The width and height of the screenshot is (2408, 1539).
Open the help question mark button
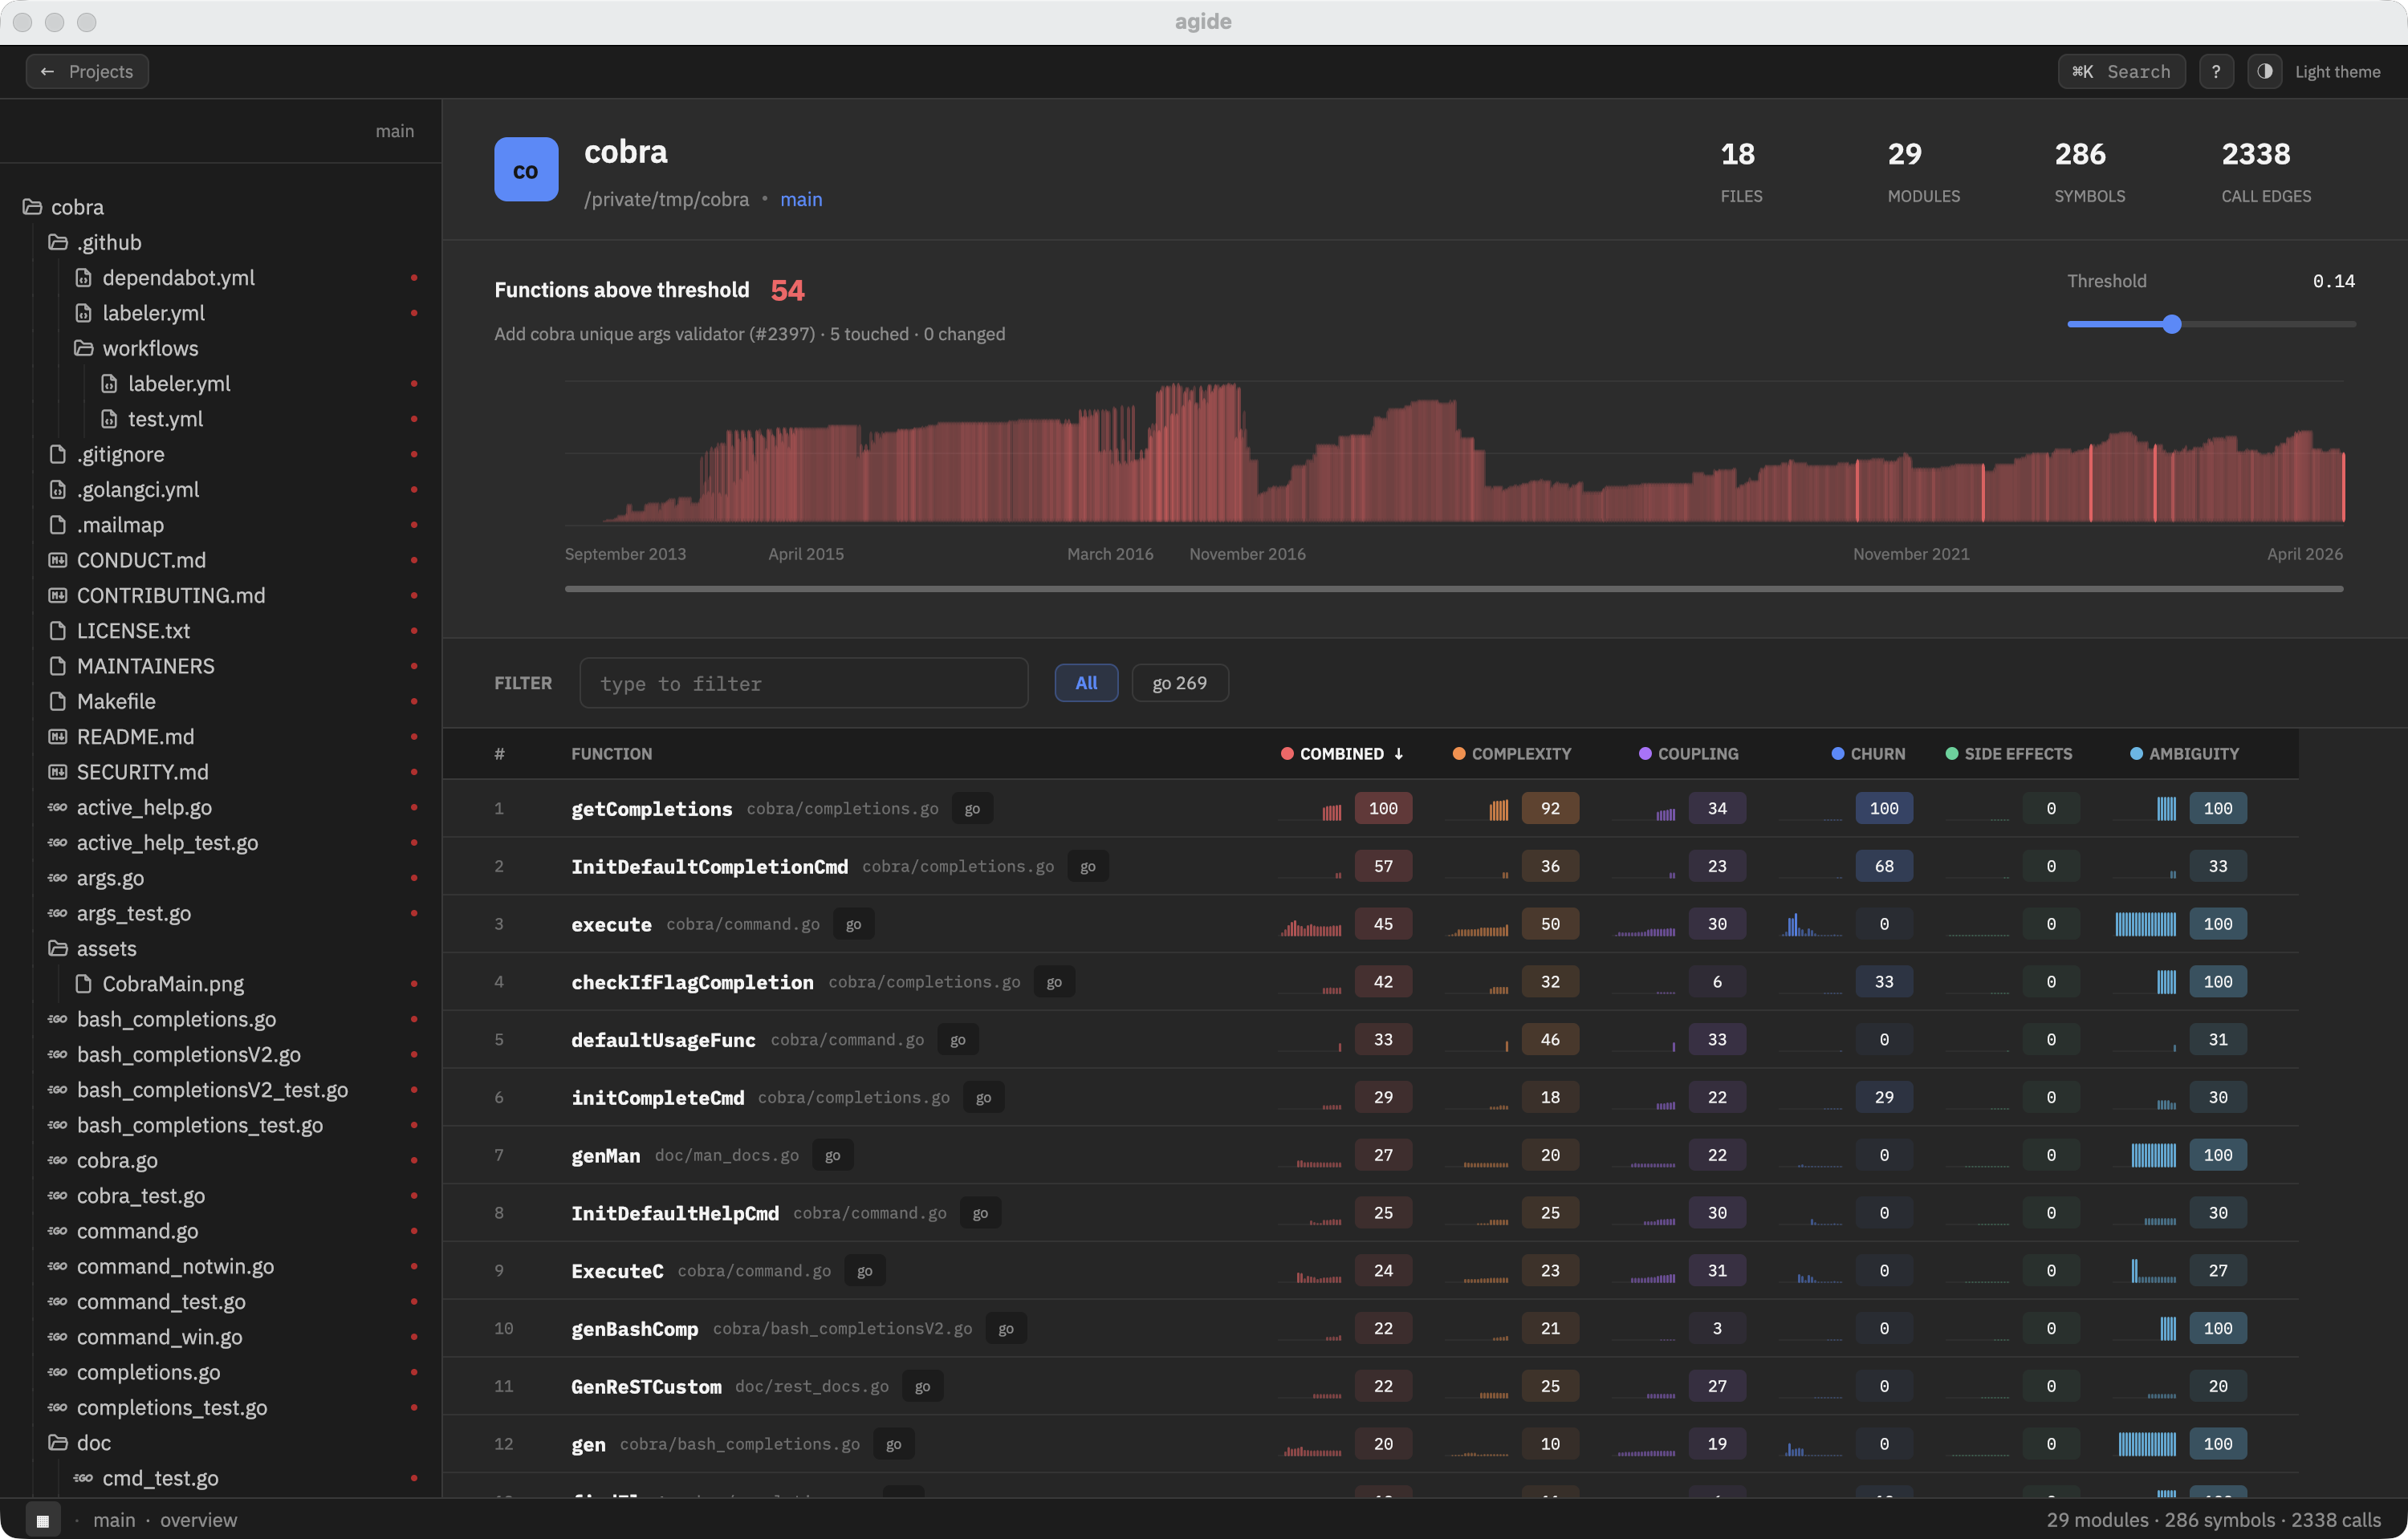click(2216, 71)
